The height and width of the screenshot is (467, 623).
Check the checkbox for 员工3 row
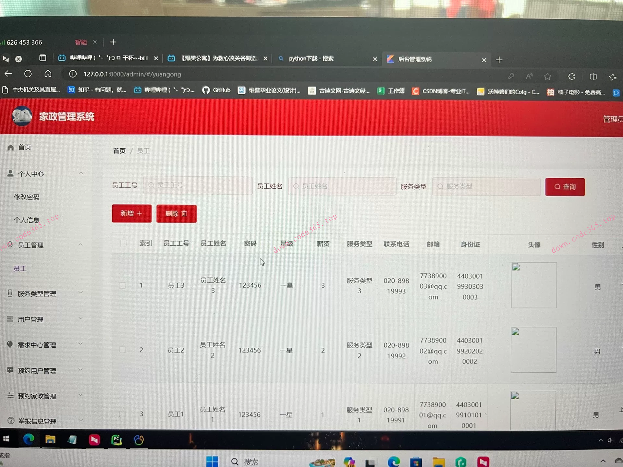point(122,285)
